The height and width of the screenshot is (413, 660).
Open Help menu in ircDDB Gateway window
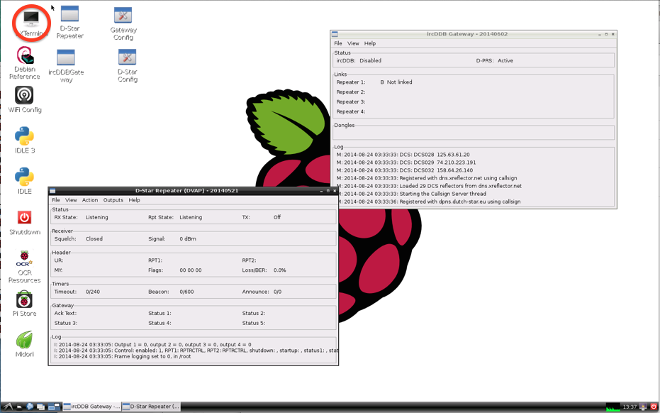pyautogui.click(x=370, y=43)
